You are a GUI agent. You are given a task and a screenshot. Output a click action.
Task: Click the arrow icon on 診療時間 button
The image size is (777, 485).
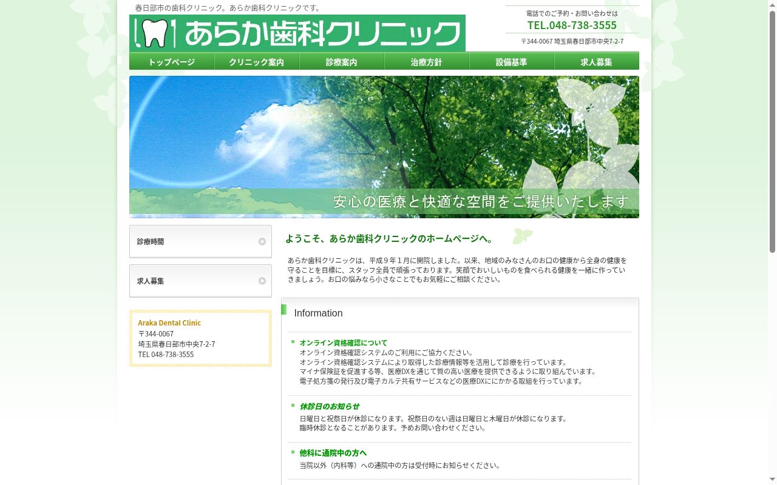pyautogui.click(x=262, y=241)
